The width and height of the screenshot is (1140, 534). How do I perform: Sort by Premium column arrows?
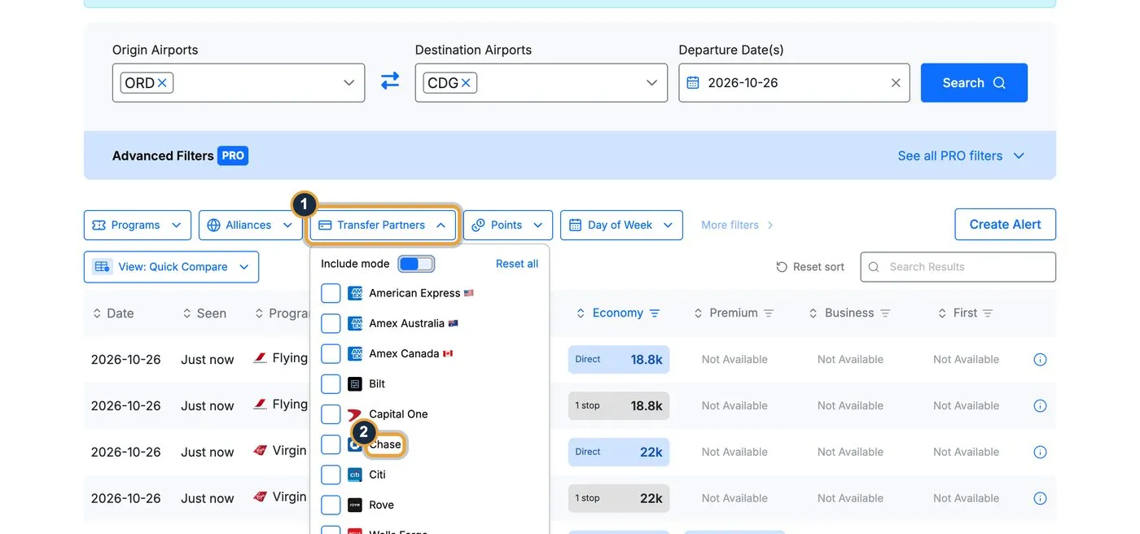699,313
